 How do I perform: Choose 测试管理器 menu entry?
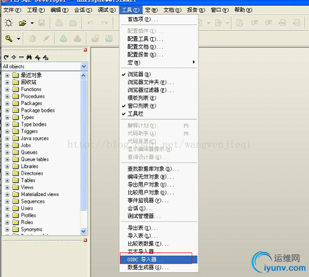pyautogui.click(x=159, y=216)
